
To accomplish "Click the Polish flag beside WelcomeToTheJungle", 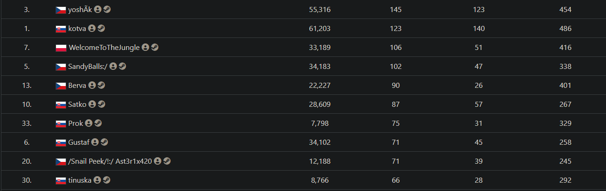I will click(x=61, y=48).
